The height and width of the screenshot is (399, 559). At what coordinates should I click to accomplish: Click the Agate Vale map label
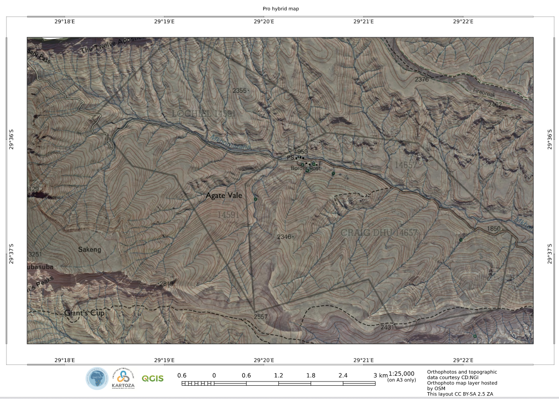(x=224, y=195)
